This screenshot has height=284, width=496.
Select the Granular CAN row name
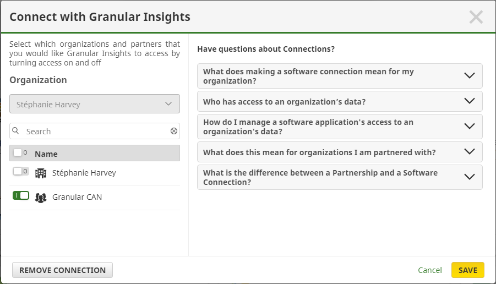[x=77, y=197]
